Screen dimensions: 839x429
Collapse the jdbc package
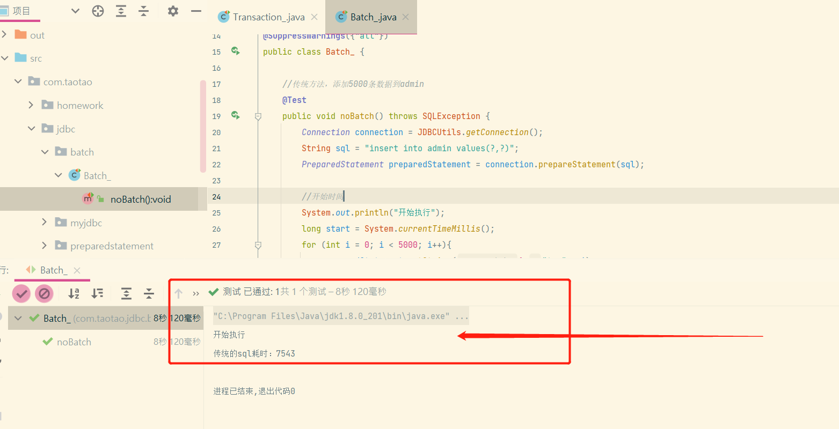point(32,129)
